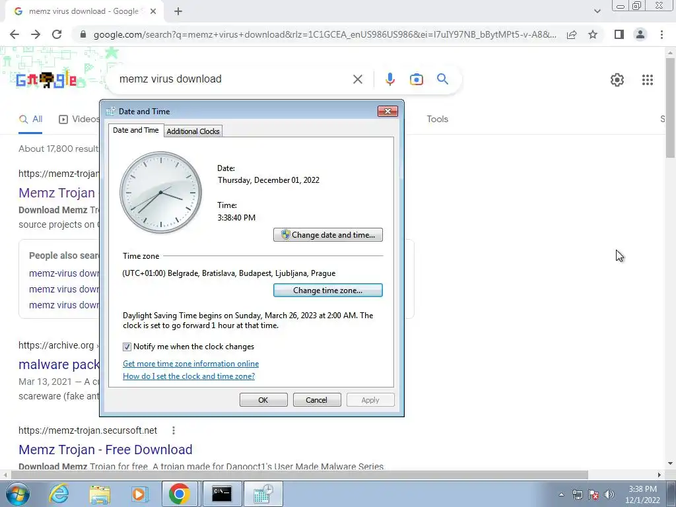The height and width of the screenshot is (507, 676).
Task: Open the Chrome profile avatar
Action: [640, 34]
